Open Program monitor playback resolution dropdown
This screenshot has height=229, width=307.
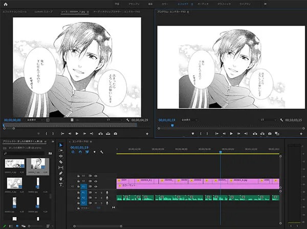(268, 120)
